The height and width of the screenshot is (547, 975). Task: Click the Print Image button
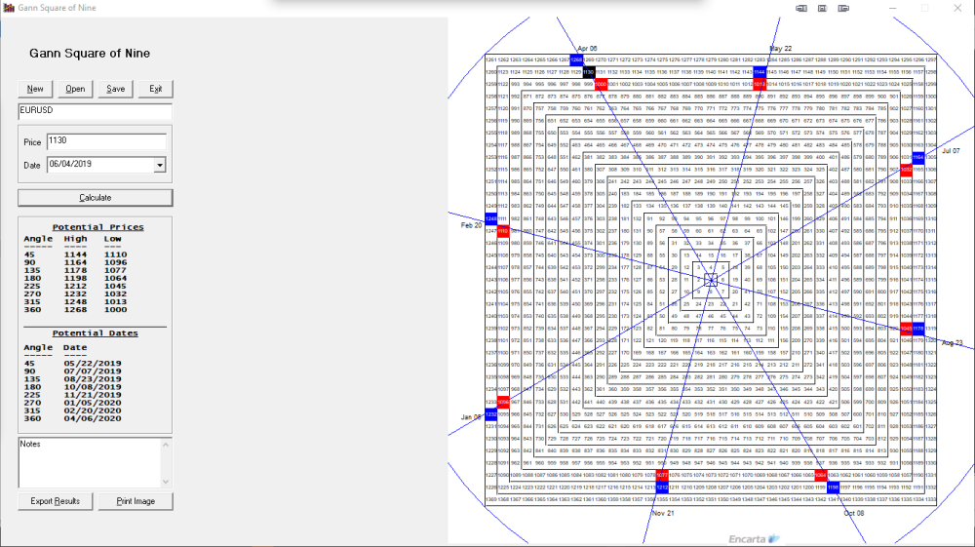pos(135,501)
